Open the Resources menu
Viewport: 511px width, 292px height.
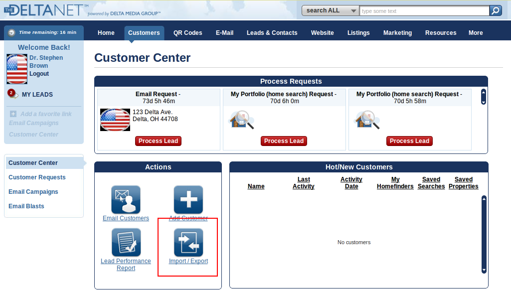pos(441,33)
